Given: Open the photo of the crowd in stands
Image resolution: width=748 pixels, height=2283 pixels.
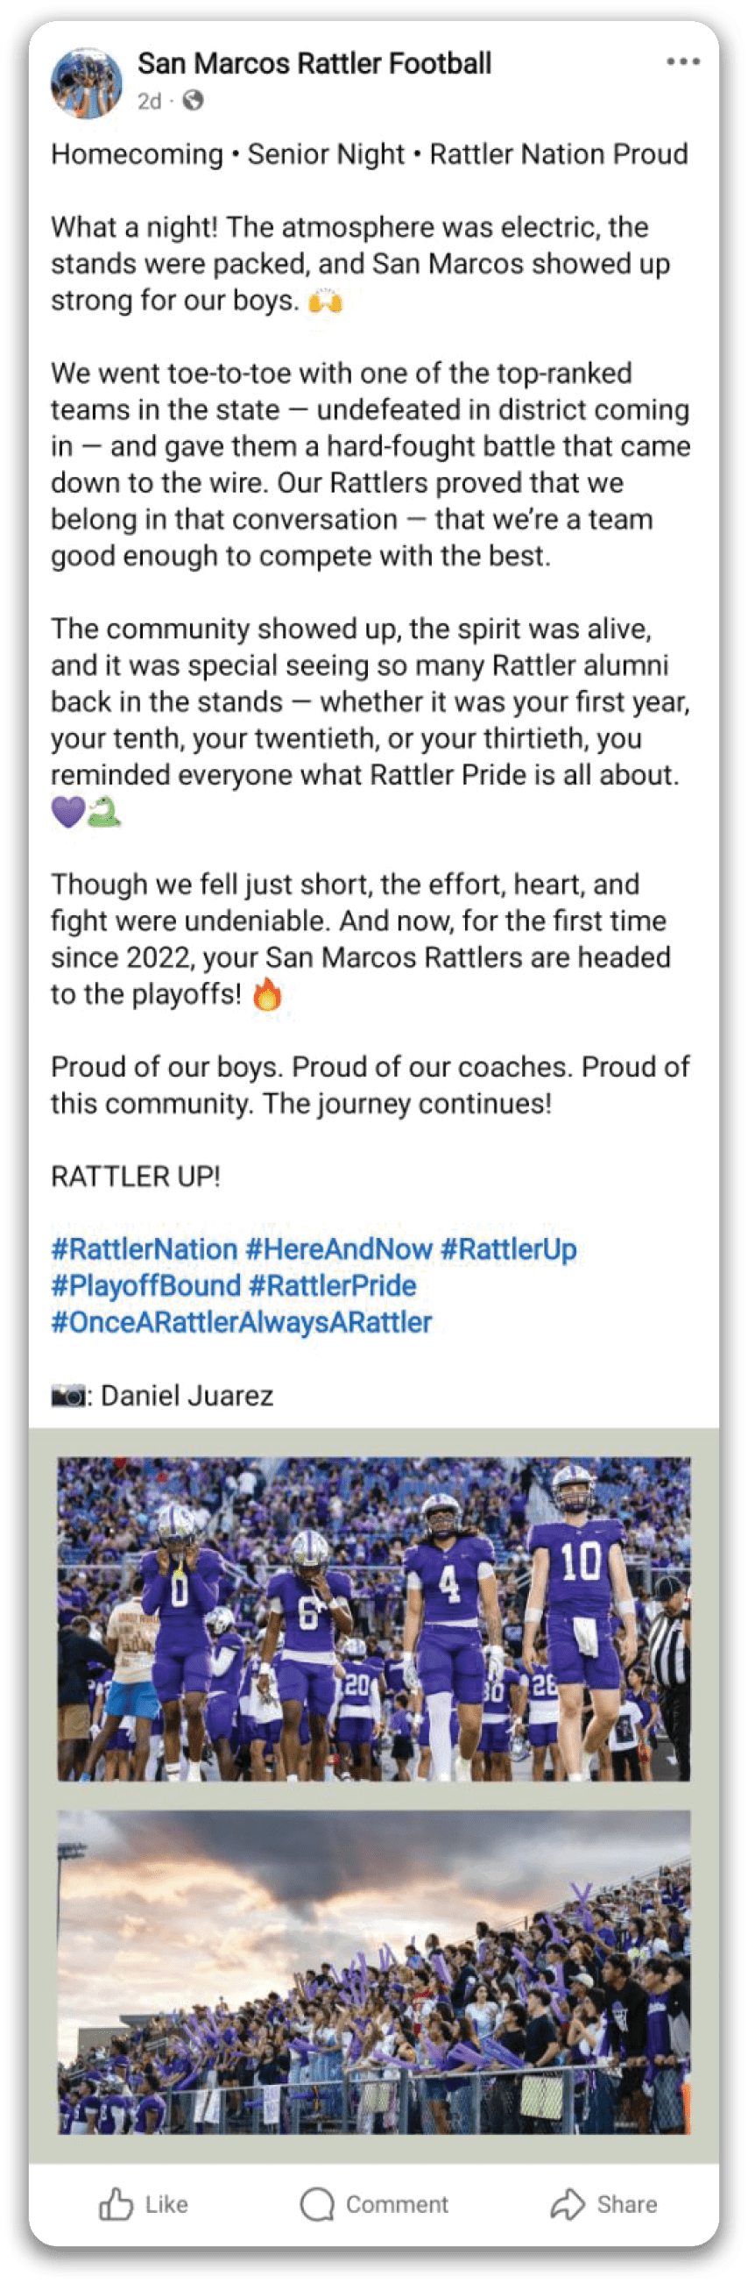Looking at the screenshot, I should click(x=373, y=1972).
